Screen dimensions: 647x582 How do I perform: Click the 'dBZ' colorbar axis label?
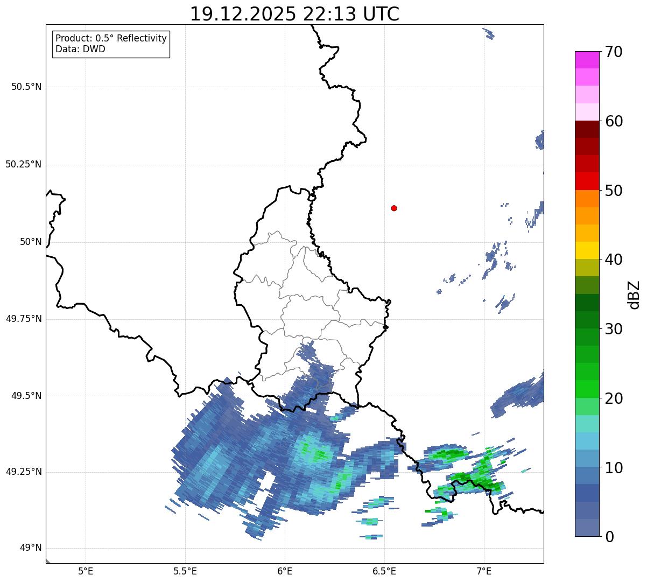(635, 294)
